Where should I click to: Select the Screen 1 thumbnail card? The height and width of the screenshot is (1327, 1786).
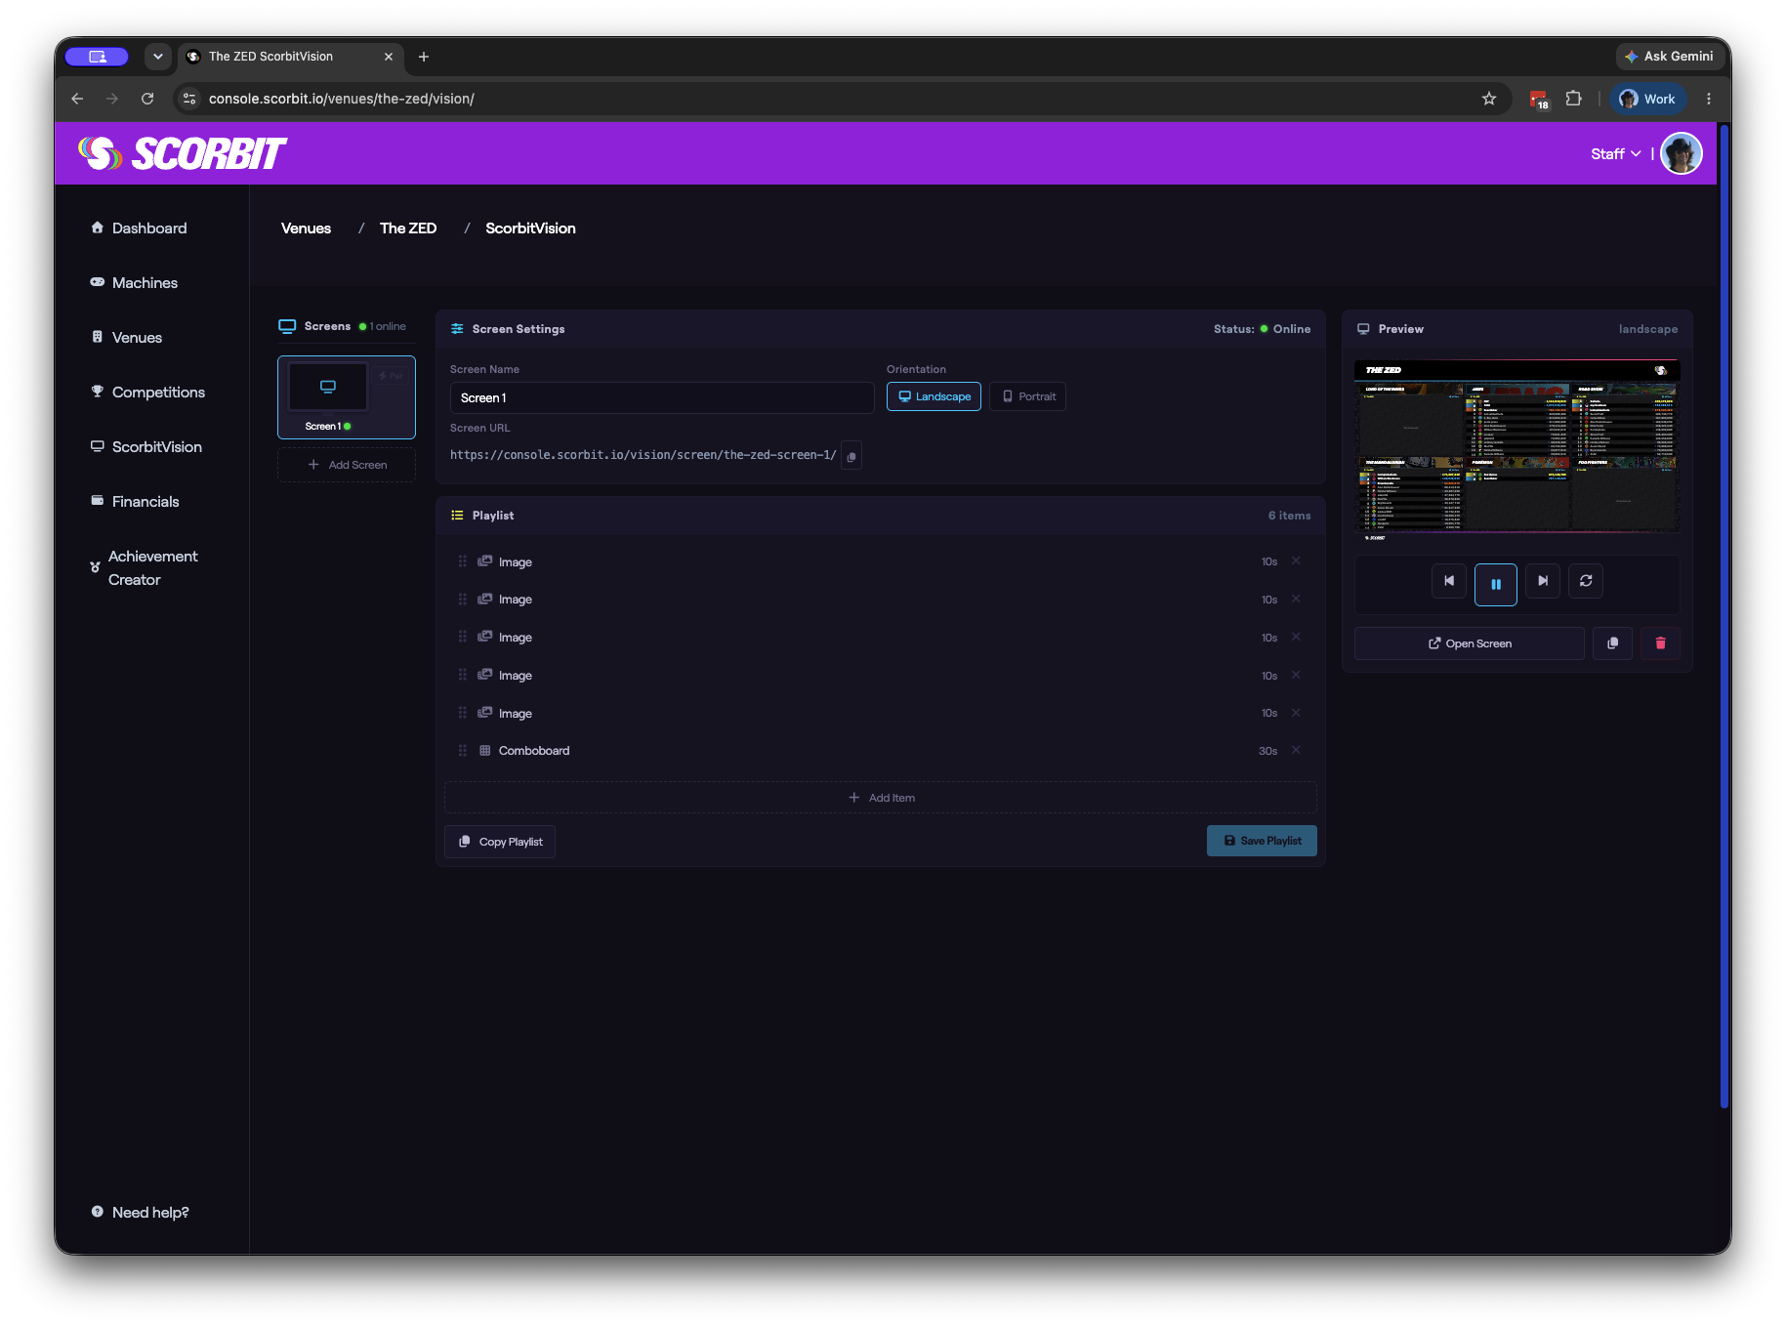click(x=347, y=397)
